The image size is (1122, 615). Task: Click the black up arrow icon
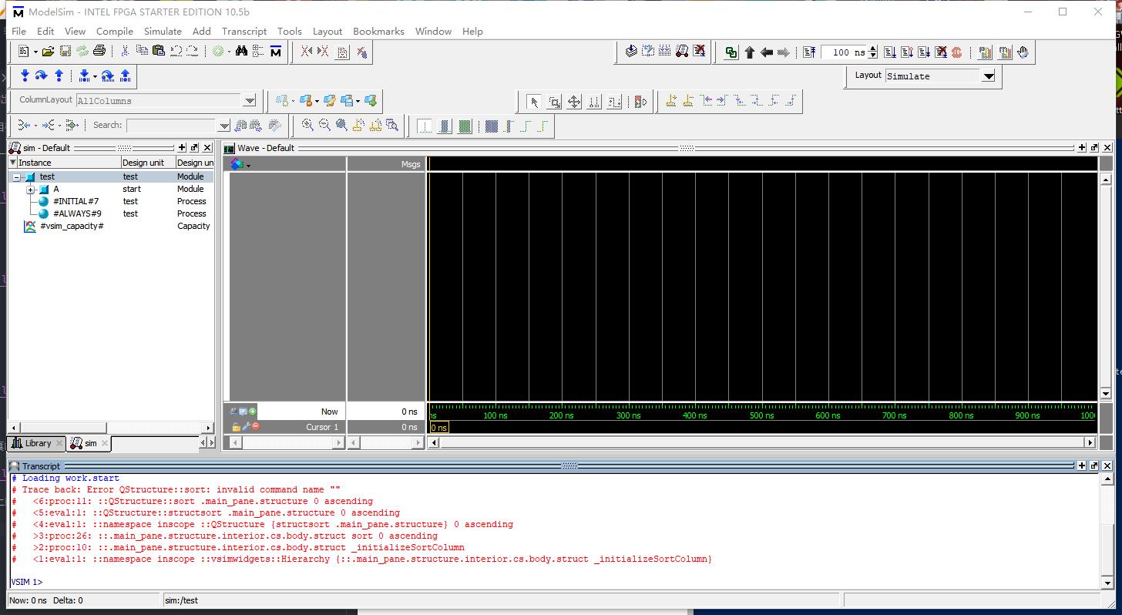[749, 52]
